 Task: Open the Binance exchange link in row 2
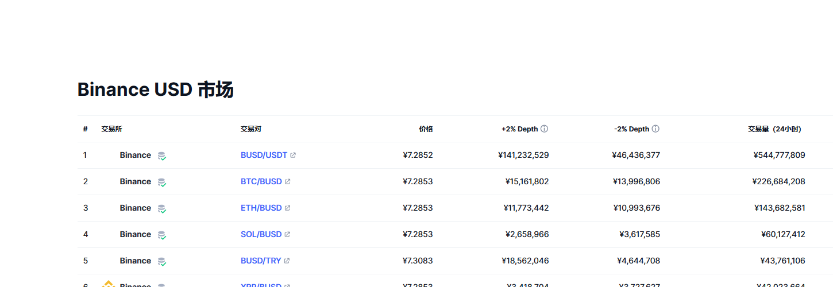(x=135, y=182)
